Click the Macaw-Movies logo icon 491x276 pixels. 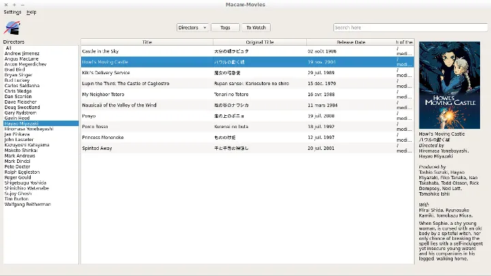click(x=12, y=28)
